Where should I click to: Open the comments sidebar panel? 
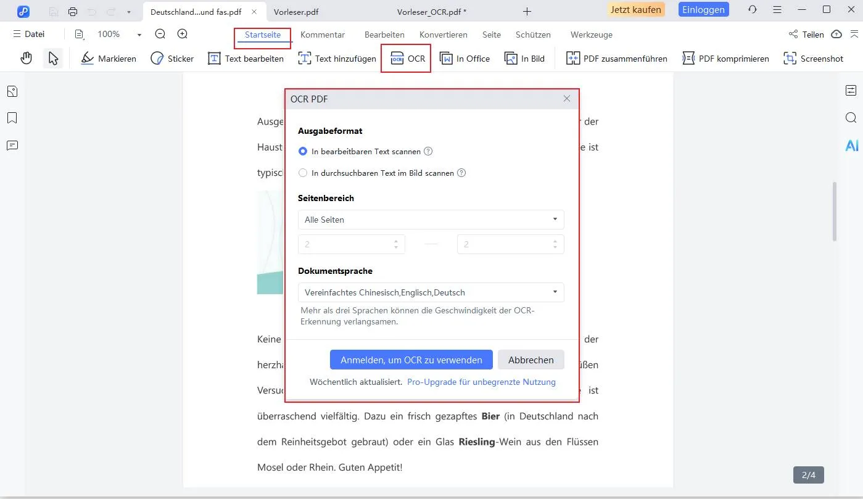click(x=12, y=146)
